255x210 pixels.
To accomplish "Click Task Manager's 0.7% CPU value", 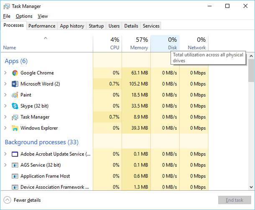I will (x=114, y=117).
